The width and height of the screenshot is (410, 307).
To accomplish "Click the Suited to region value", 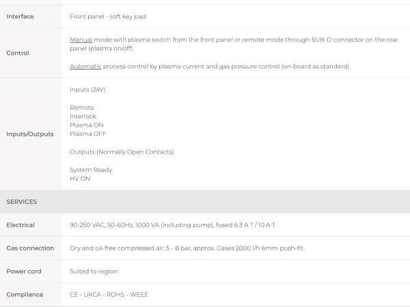I will point(94,272).
